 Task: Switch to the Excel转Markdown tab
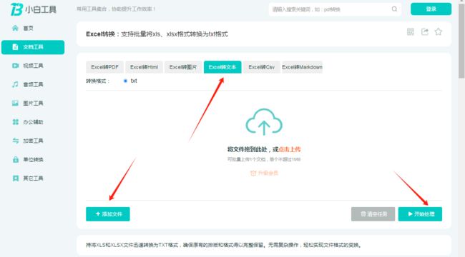(x=302, y=67)
